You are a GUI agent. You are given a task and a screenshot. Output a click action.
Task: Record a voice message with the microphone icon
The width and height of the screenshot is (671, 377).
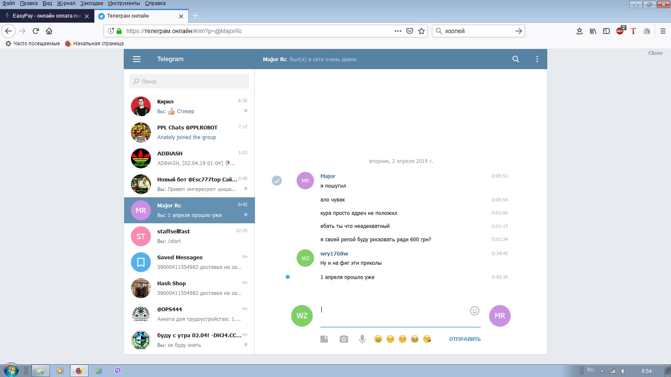coord(362,339)
